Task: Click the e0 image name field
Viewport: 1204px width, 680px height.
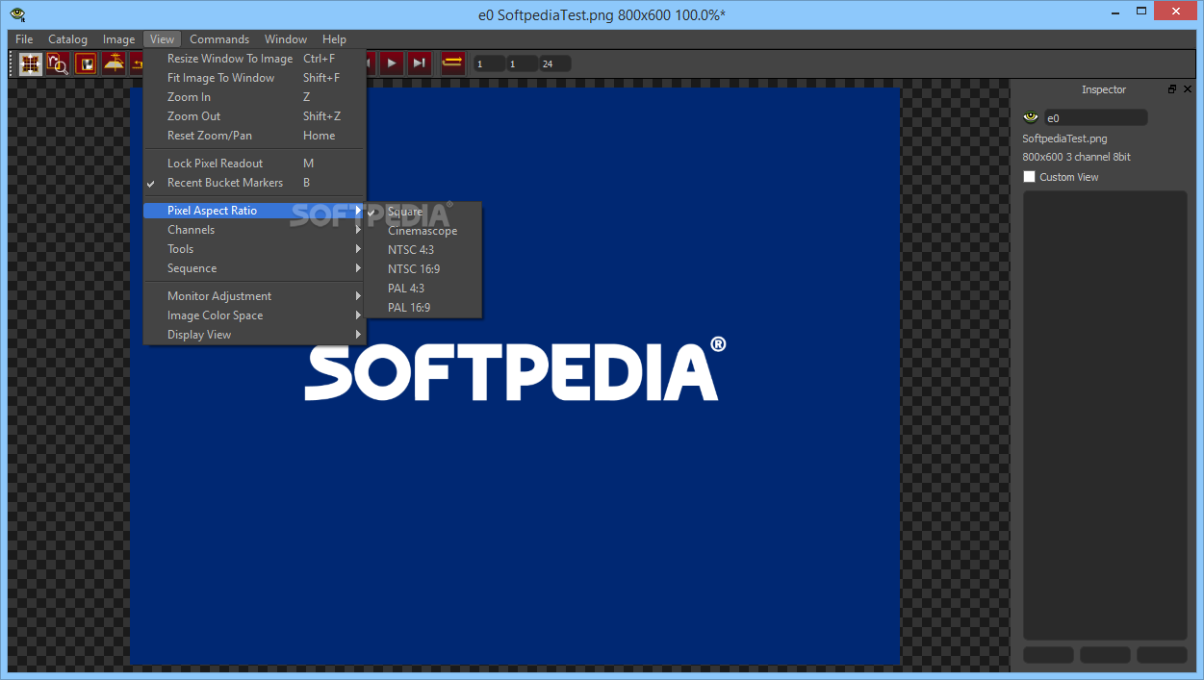Action: coord(1095,117)
